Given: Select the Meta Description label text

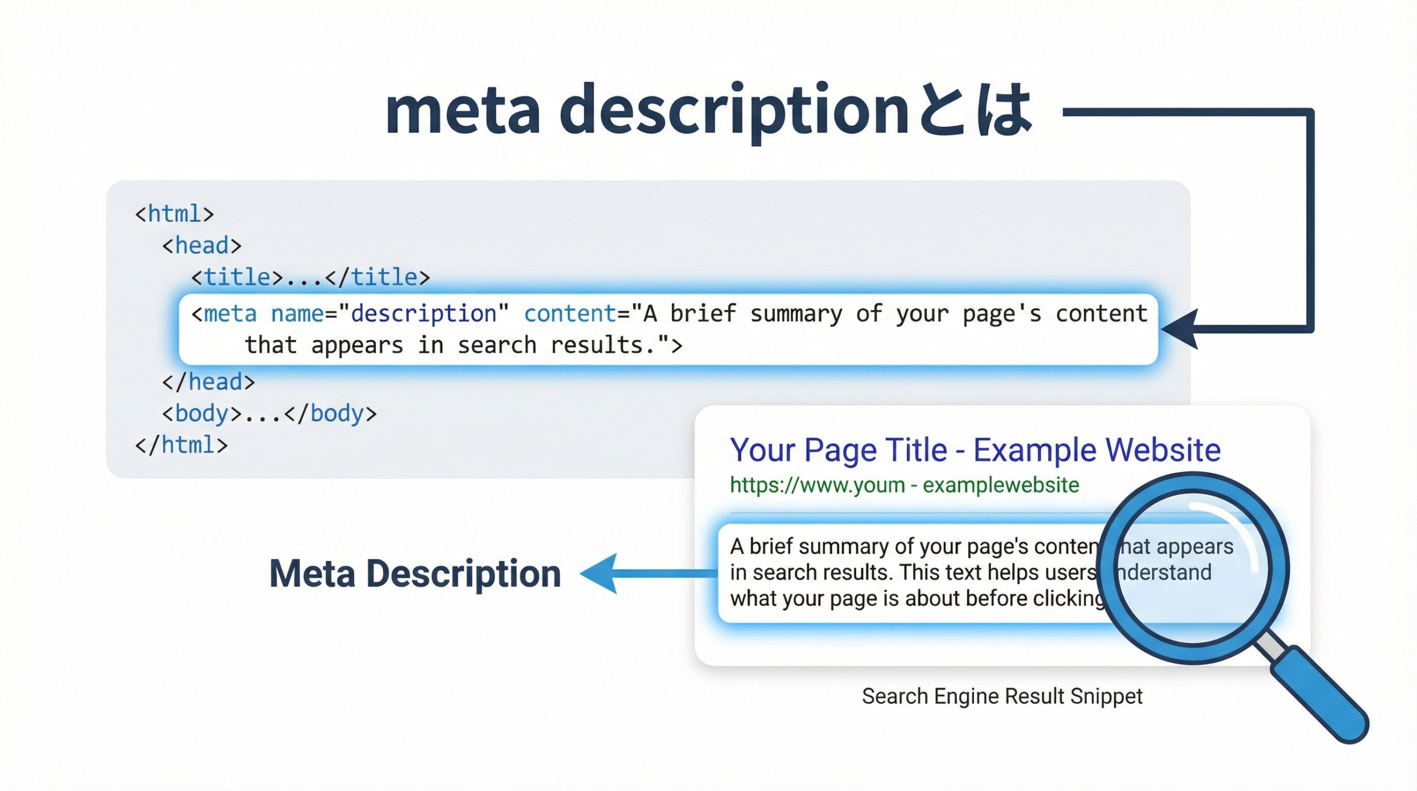Looking at the screenshot, I should (x=415, y=573).
